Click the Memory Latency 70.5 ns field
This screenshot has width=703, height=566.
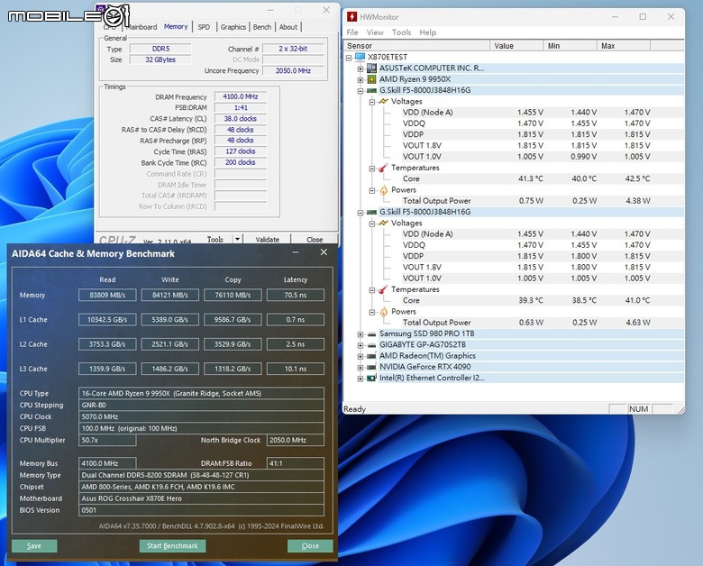[296, 295]
